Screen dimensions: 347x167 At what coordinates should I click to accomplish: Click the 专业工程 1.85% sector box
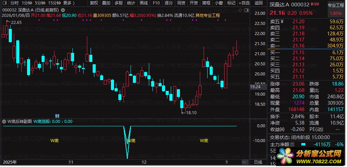336,9
